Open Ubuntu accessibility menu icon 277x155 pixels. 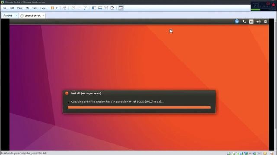point(237,22)
